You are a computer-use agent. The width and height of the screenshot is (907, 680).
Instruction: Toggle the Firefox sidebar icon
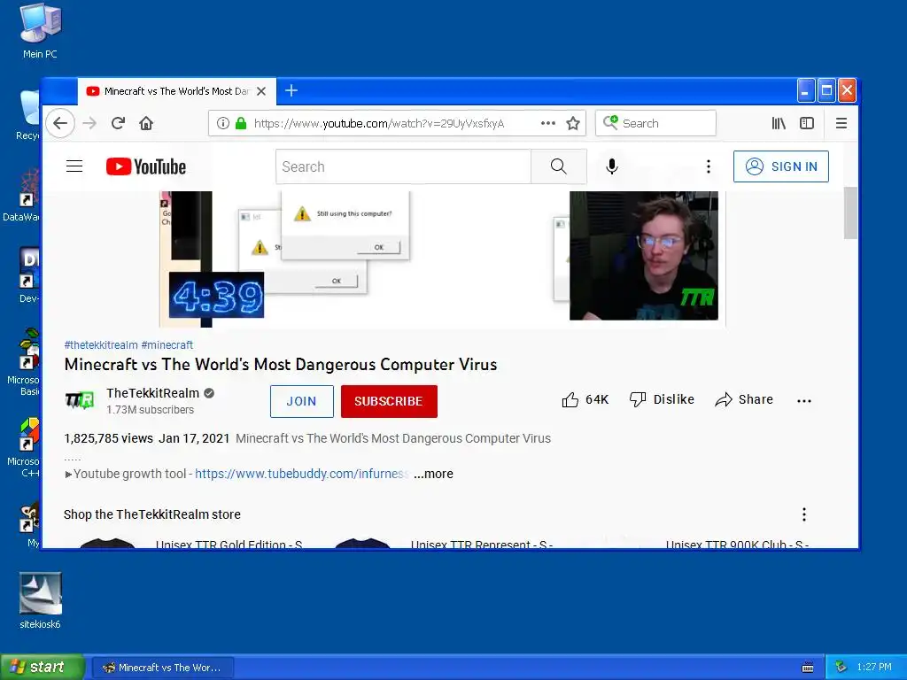click(807, 123)
